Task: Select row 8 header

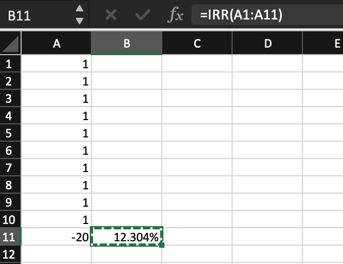Action: pos(10,185)
